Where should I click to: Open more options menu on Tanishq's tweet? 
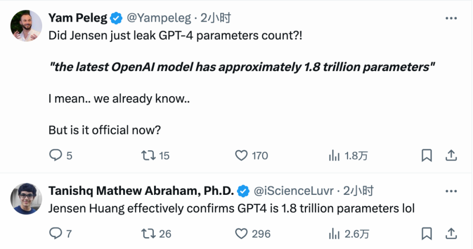click(451, 191)
